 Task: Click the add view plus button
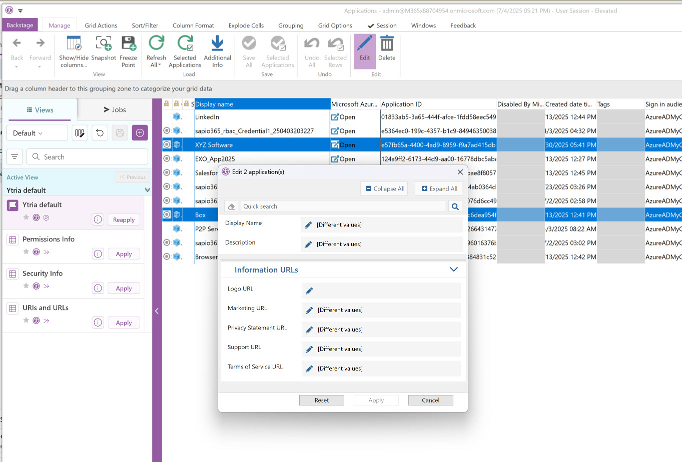[x=140, y=133]
